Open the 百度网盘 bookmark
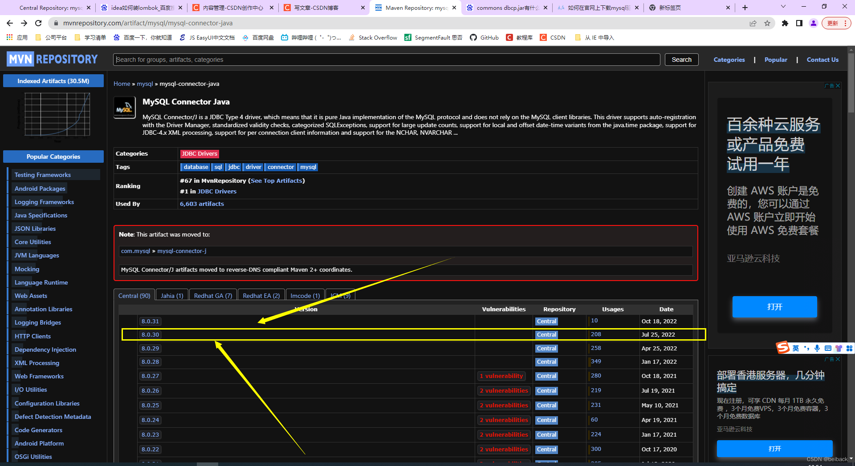The image size is (855, 466). 258,37
